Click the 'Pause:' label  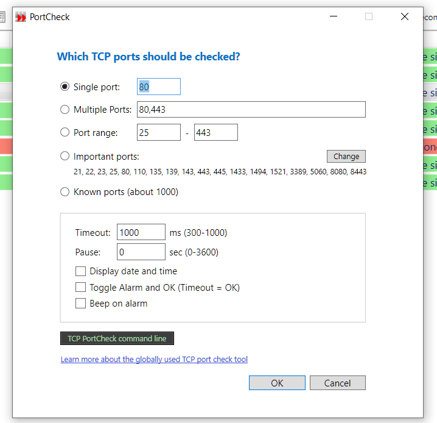coord(88,252)
